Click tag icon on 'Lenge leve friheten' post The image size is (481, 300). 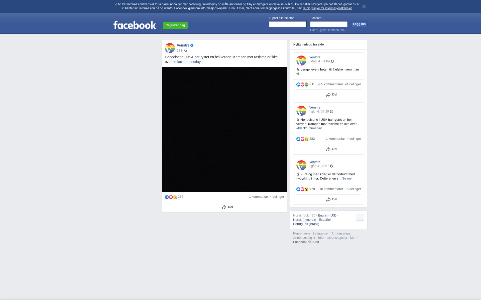[x=298, y=70]
